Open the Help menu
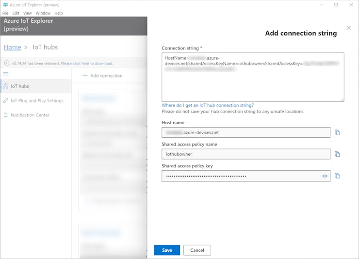 59,13
